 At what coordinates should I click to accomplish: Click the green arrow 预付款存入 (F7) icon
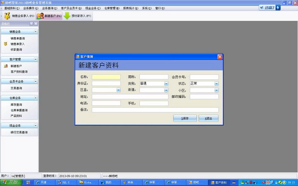pyautogui.click(x=67, y=16)
